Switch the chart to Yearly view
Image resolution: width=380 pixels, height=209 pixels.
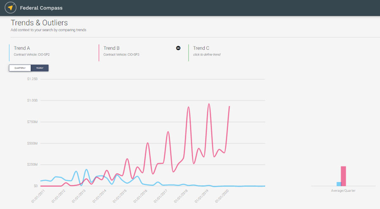[39, 68]
